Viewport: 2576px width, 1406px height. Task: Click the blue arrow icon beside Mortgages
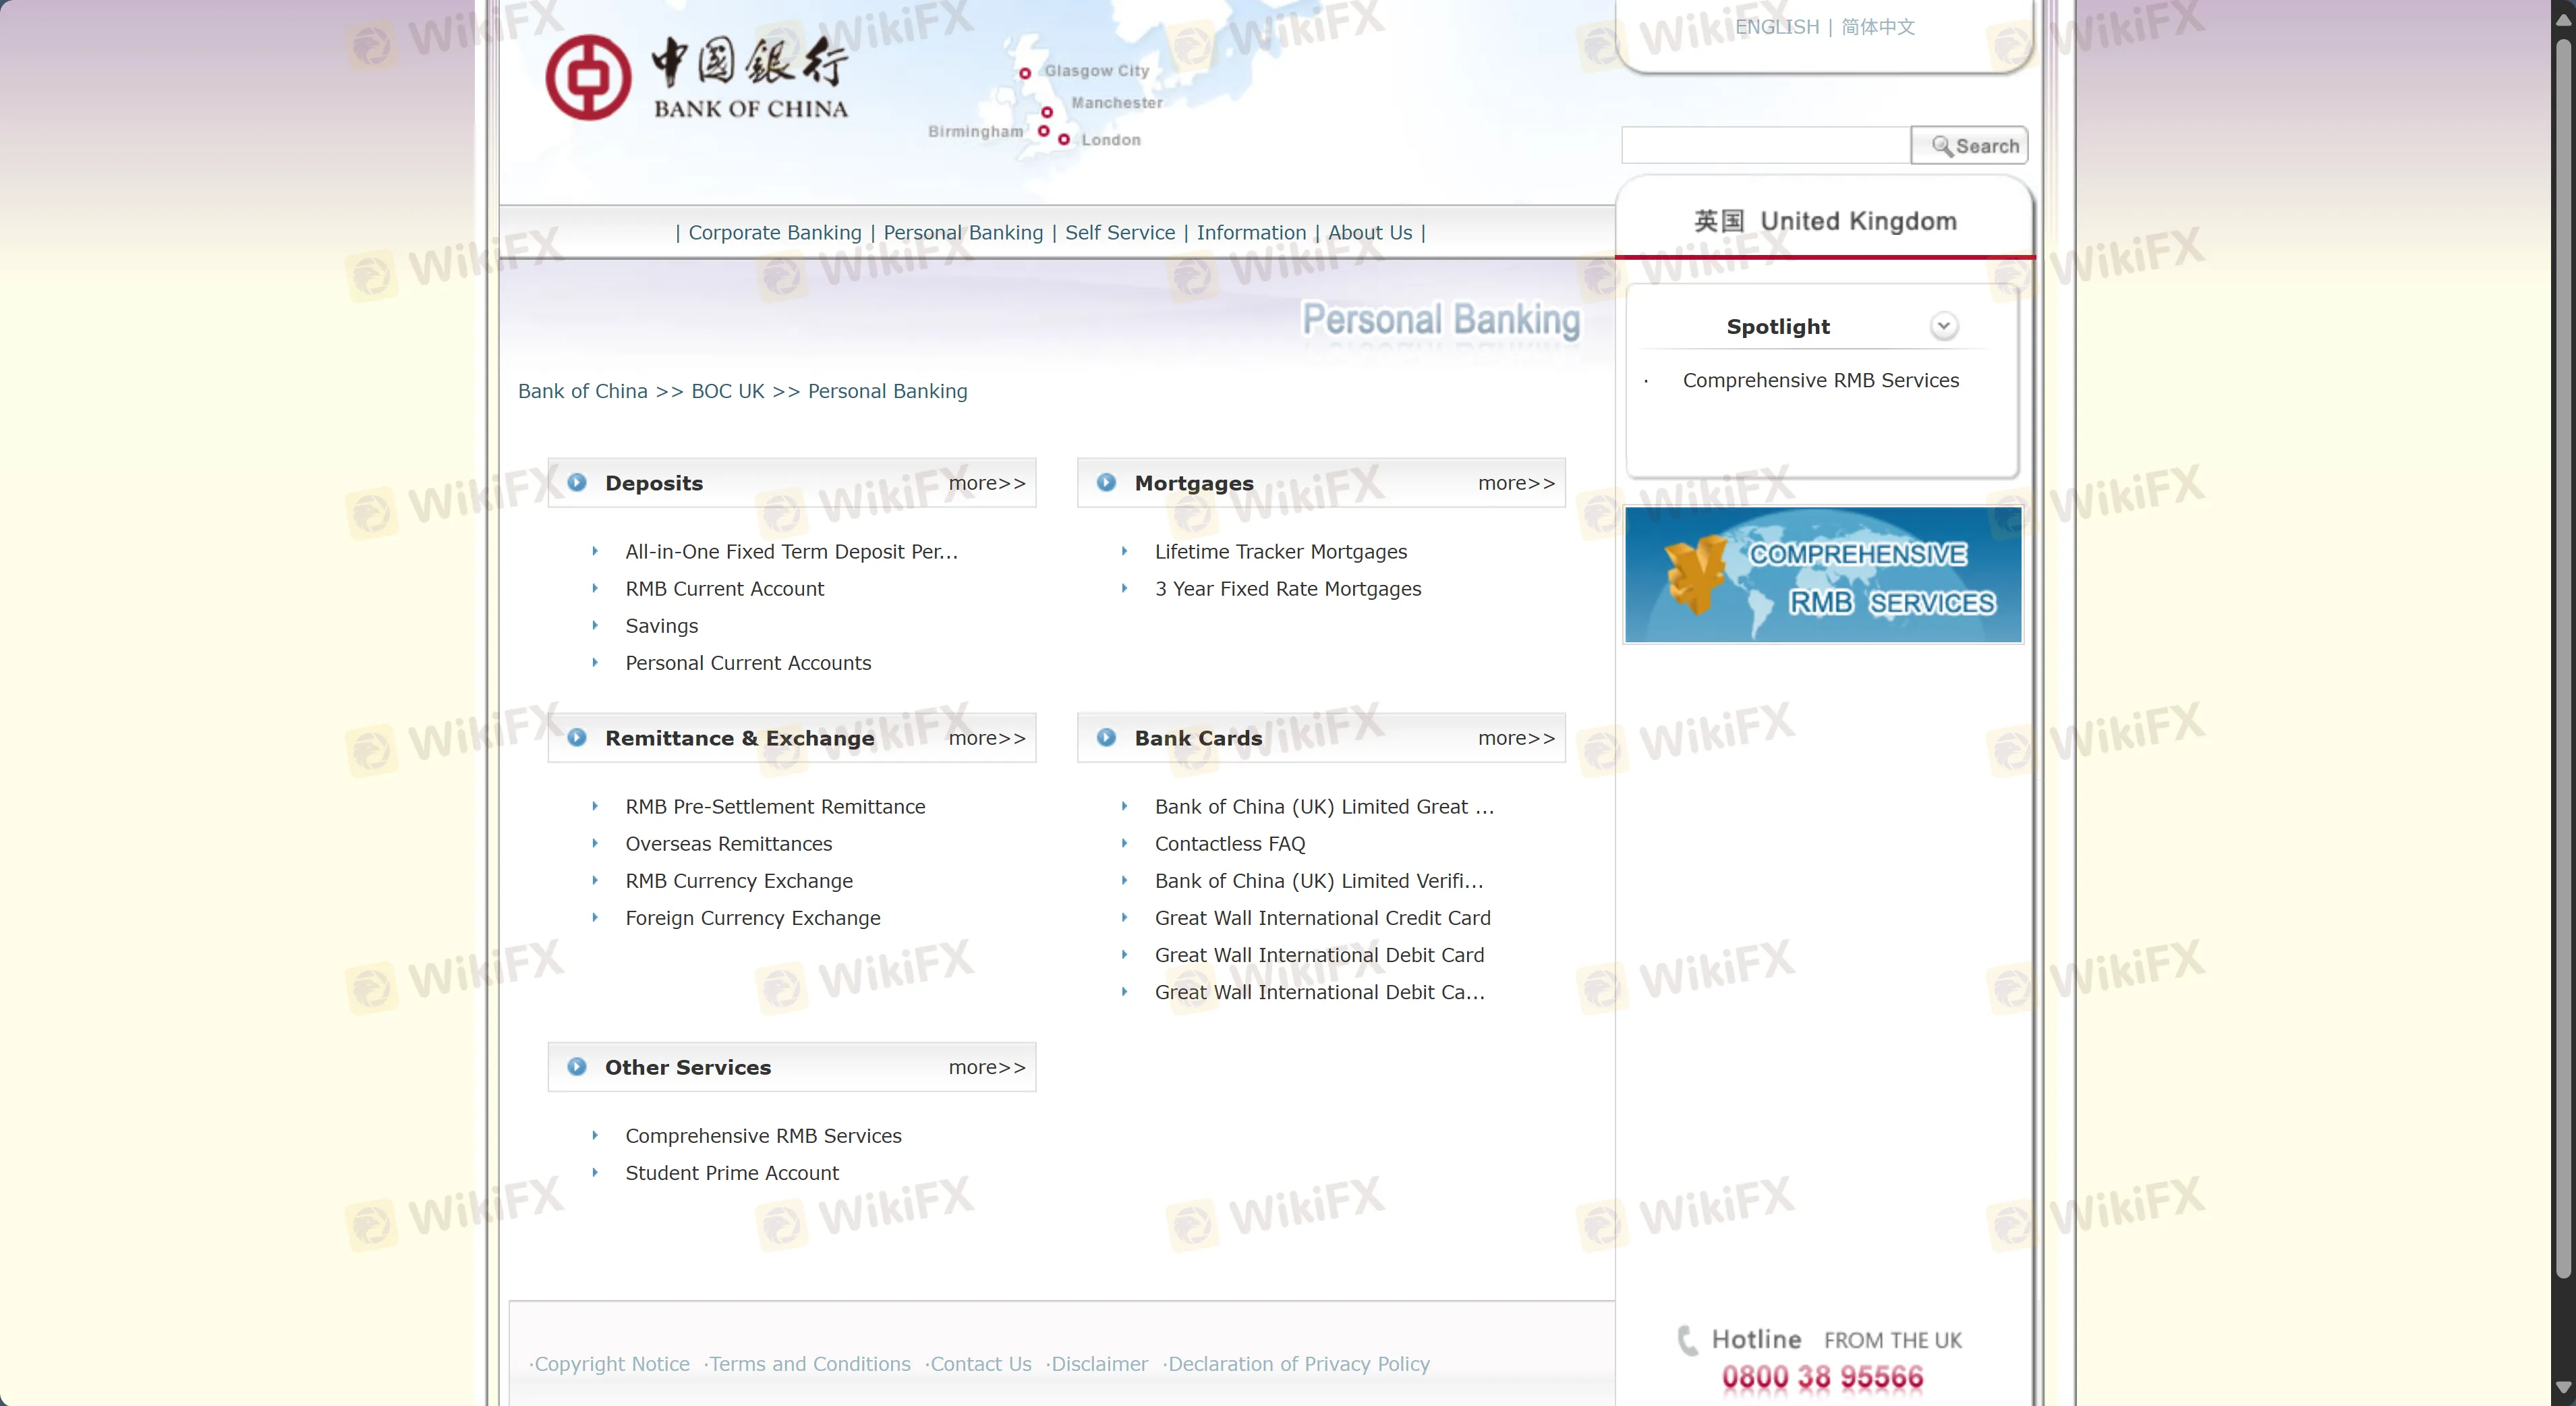coord(1106,482)
